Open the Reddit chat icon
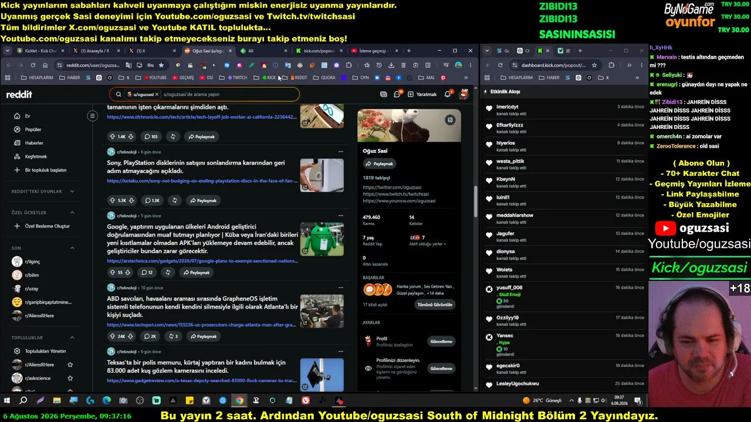This screenshot has height=422, width=751. pos(397,94)
